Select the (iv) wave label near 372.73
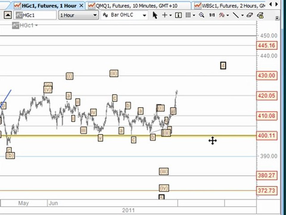 [164, 188]
